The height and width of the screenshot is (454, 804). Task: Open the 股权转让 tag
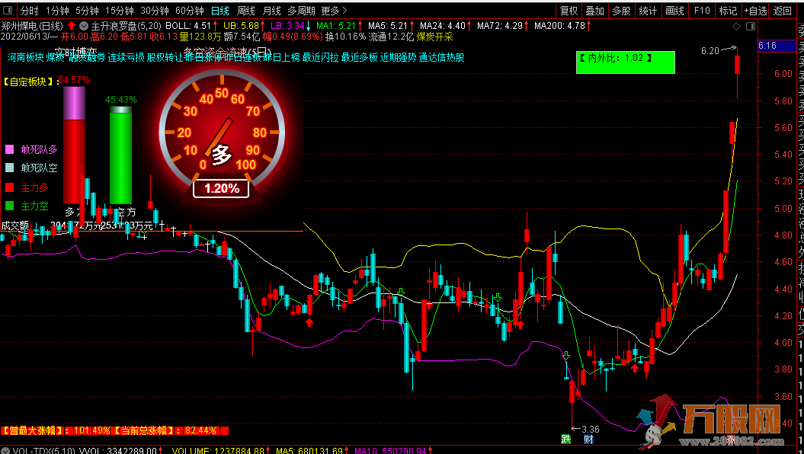pyautogui.click(x=165, y=57)
